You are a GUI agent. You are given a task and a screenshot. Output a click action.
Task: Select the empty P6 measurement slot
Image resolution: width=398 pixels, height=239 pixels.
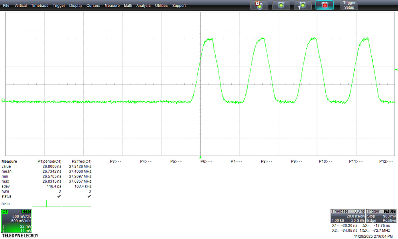206,162
